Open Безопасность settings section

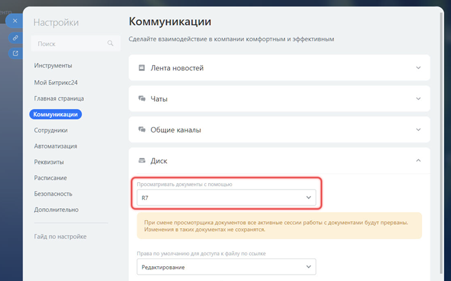point(53,194)
